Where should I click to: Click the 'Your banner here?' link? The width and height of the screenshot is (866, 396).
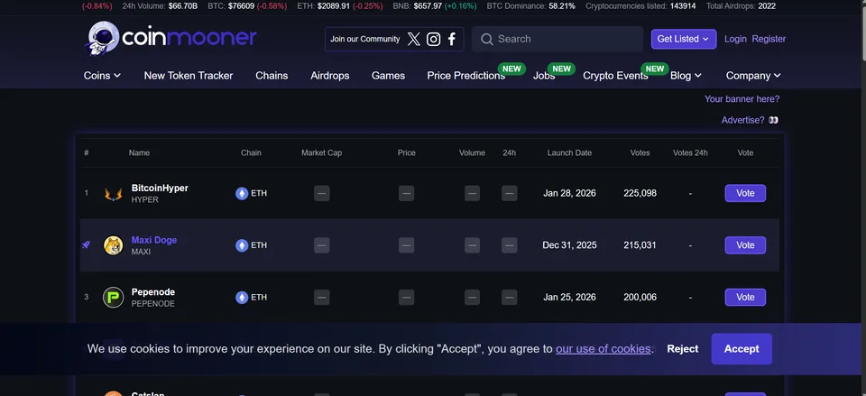742,99
